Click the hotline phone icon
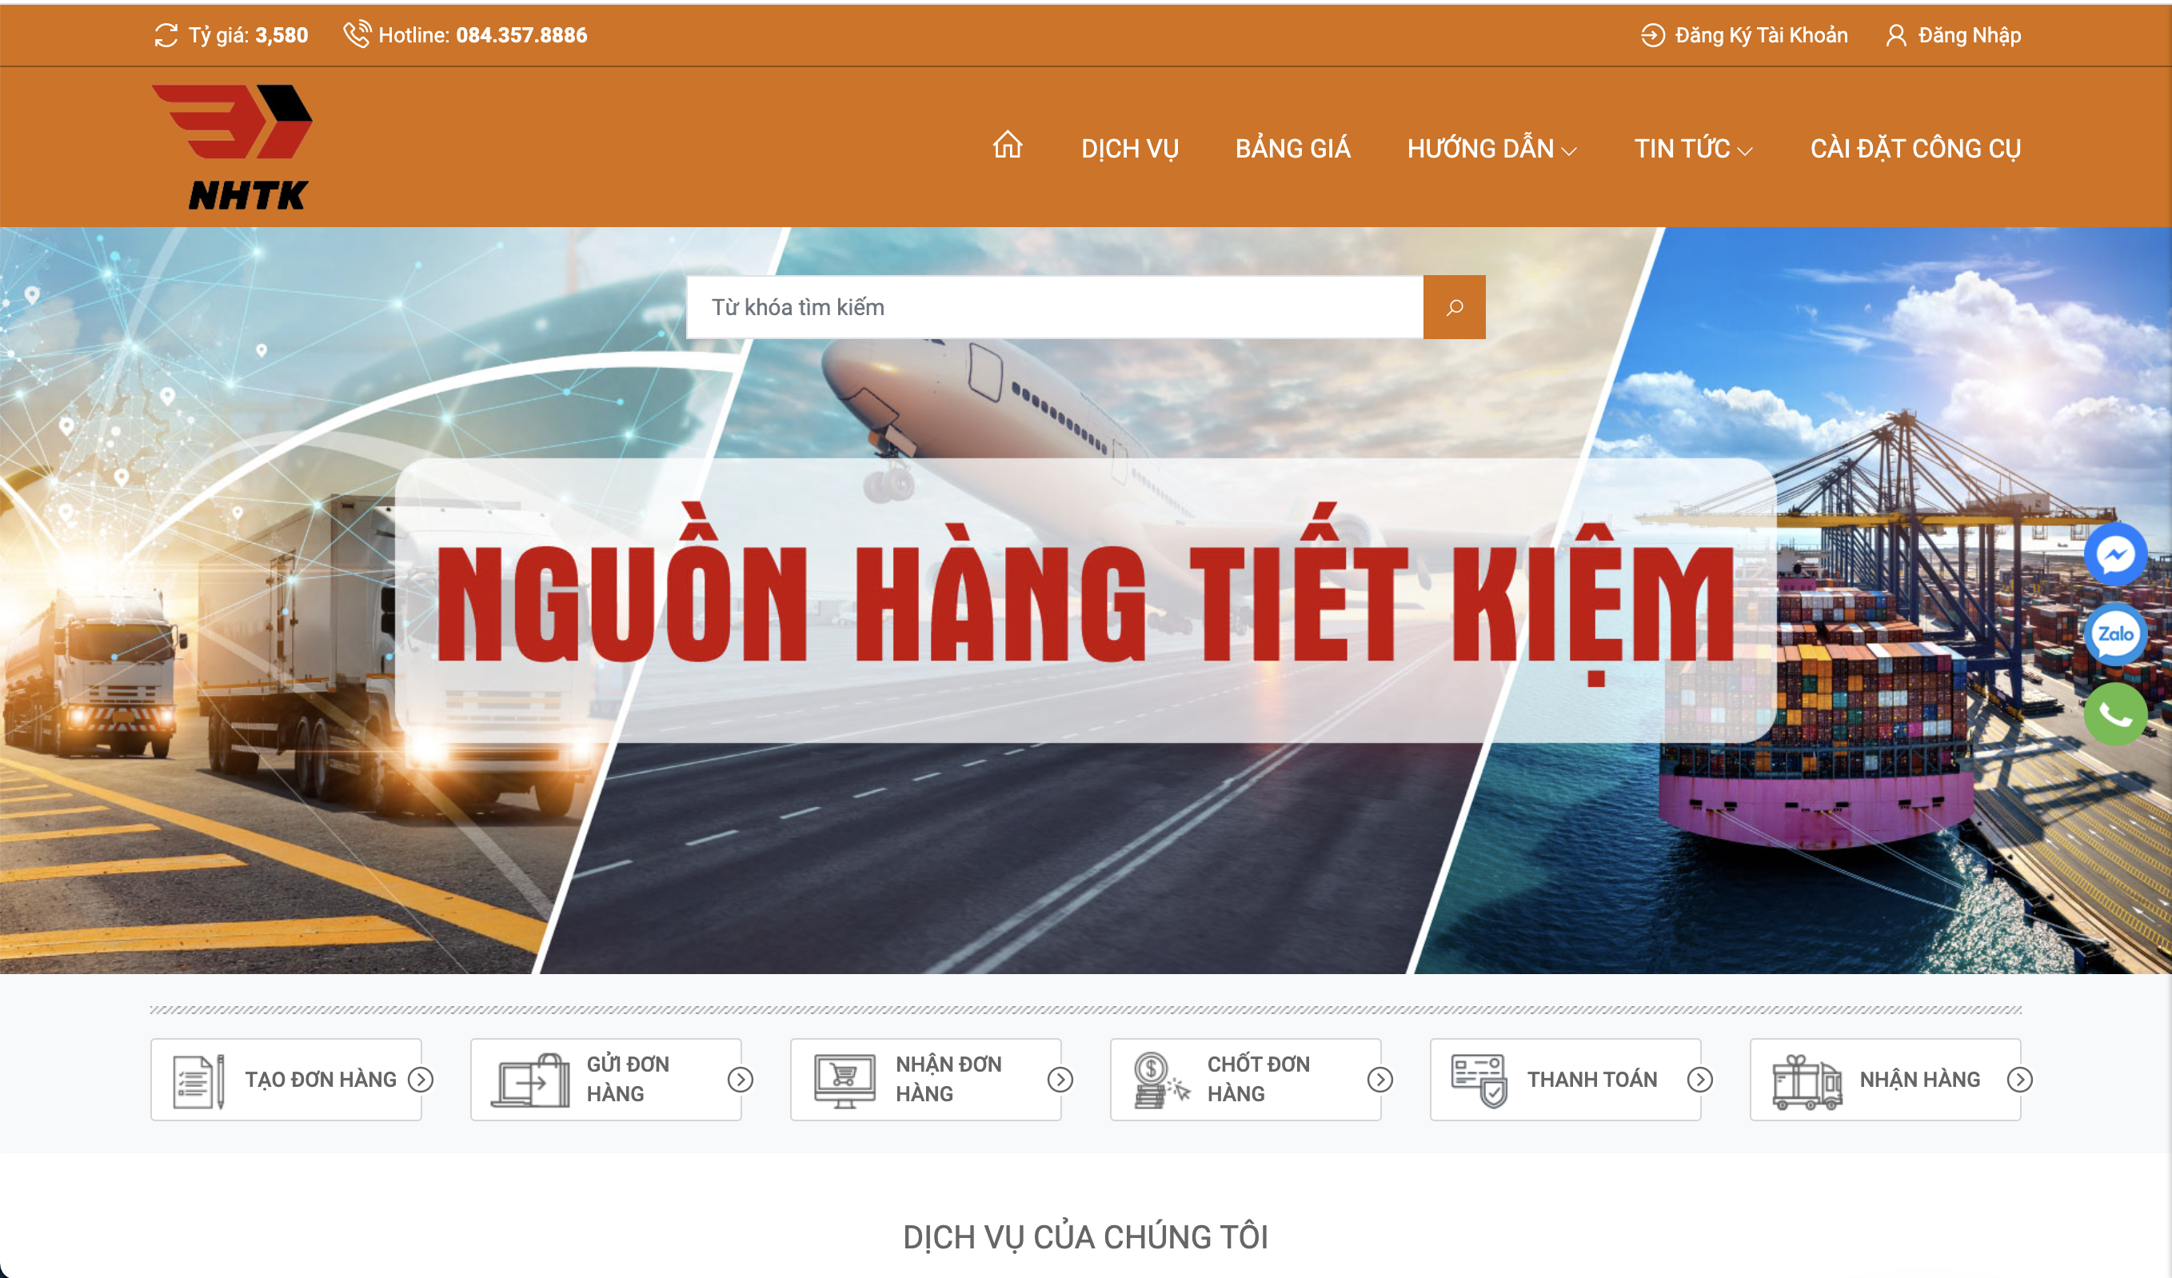This screenshot has width=2172, height=1278. (x=357, y=34)
